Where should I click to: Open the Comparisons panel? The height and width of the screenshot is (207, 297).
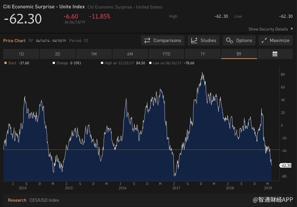[163, 40]
